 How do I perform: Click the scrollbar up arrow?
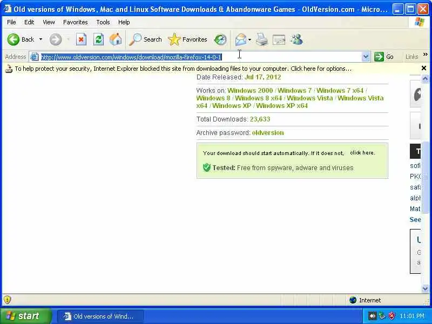click(425, 79)
